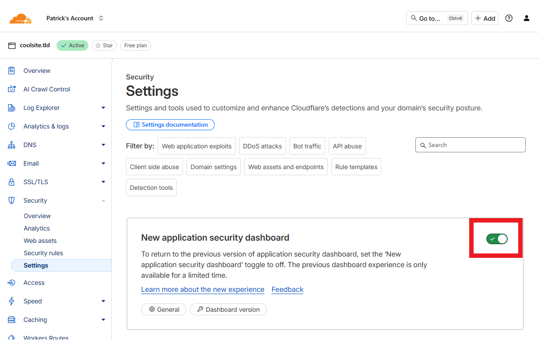Click the Email envelope icon in sidebar

coord(12,163)
